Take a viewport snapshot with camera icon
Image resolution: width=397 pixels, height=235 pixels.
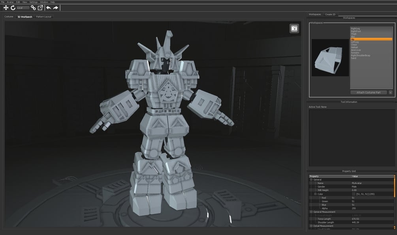click(x=294, y=28)
